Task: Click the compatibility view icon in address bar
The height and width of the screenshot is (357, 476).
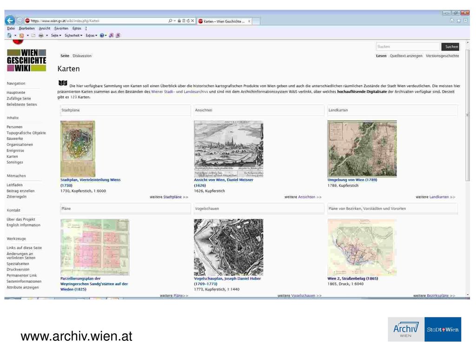Action: tap(184, 20)
